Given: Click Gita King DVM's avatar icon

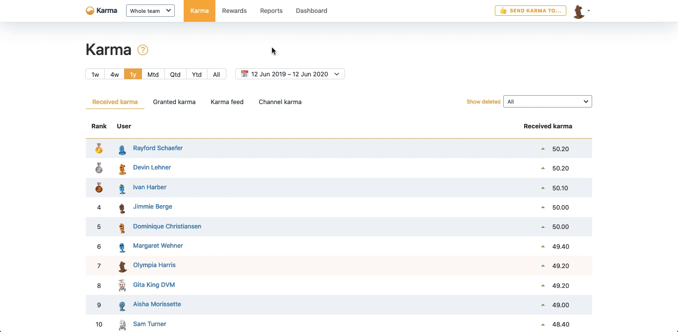Looking at the screenshot, I should click(122, 285).
